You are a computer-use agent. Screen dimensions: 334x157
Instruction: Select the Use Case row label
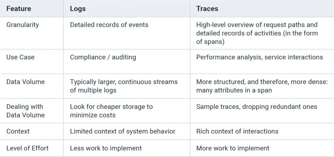coord(20,57)
